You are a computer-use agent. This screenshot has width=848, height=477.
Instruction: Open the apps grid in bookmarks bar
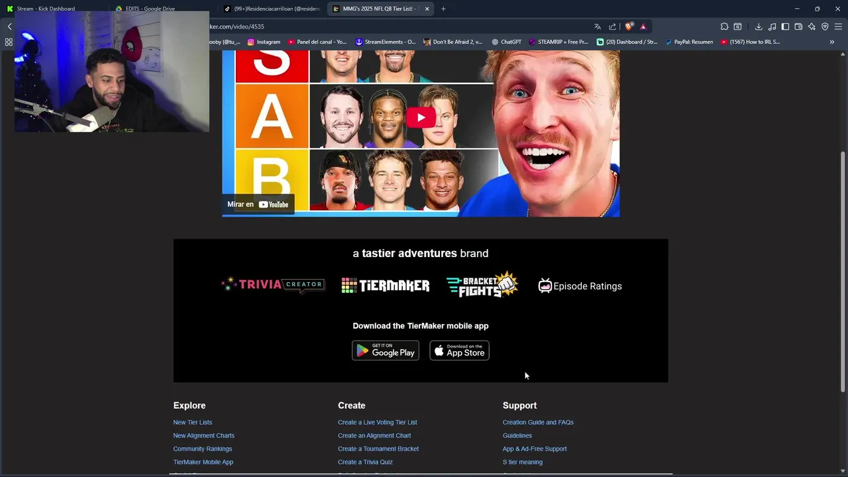coord(9,42)
